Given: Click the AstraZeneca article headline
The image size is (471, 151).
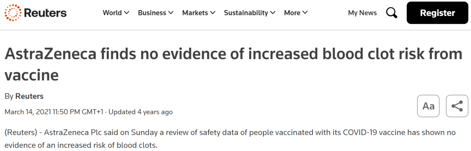Looking at the screenshot, I should [x=233, y=64].
